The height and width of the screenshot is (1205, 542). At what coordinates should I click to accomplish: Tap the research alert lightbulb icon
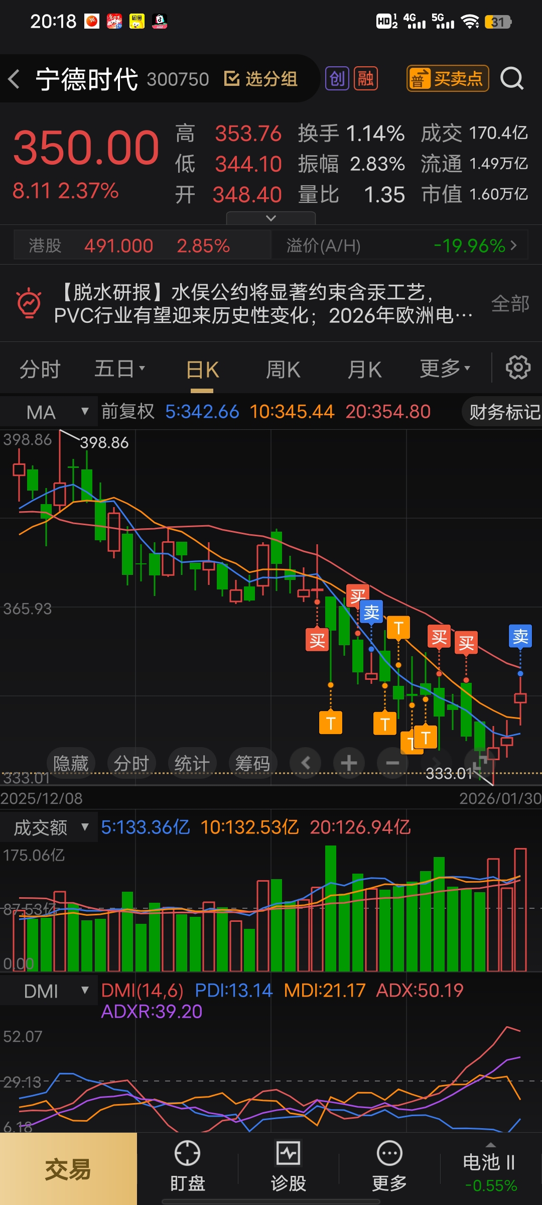[29, 303]
